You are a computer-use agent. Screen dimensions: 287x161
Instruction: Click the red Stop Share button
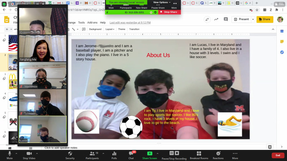[170, 12]
